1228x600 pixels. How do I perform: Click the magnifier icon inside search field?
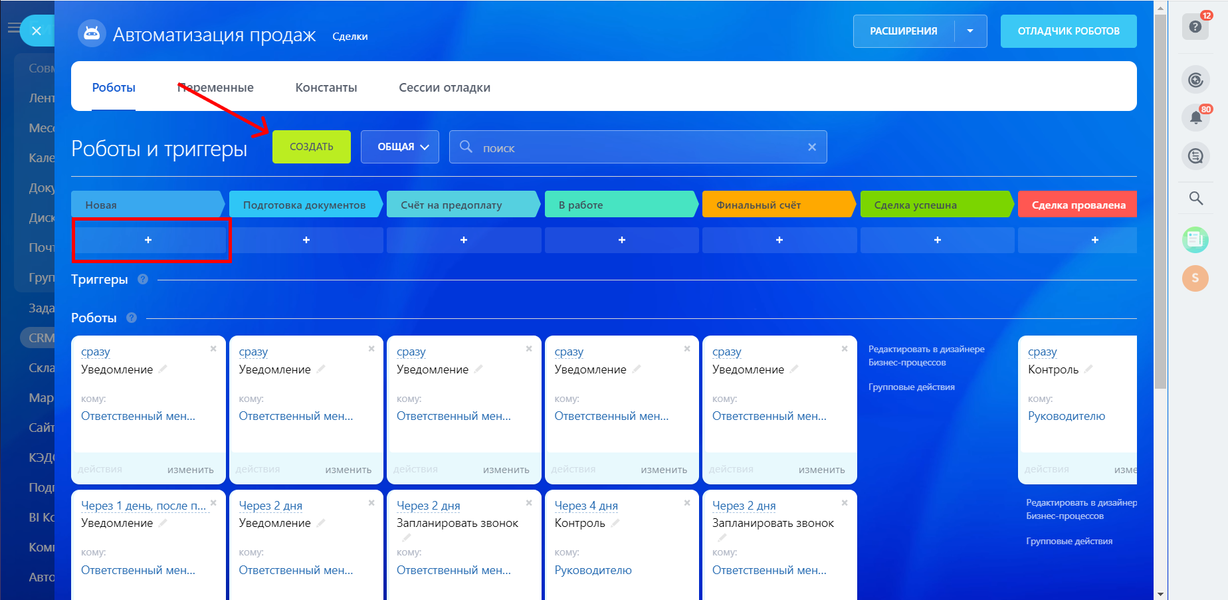coord(466,147)
